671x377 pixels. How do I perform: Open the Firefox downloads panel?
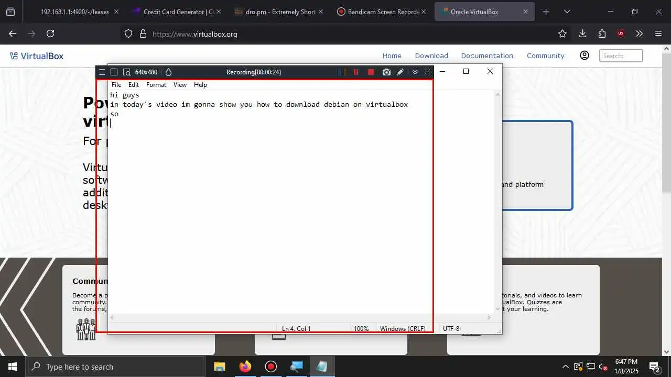582,34
